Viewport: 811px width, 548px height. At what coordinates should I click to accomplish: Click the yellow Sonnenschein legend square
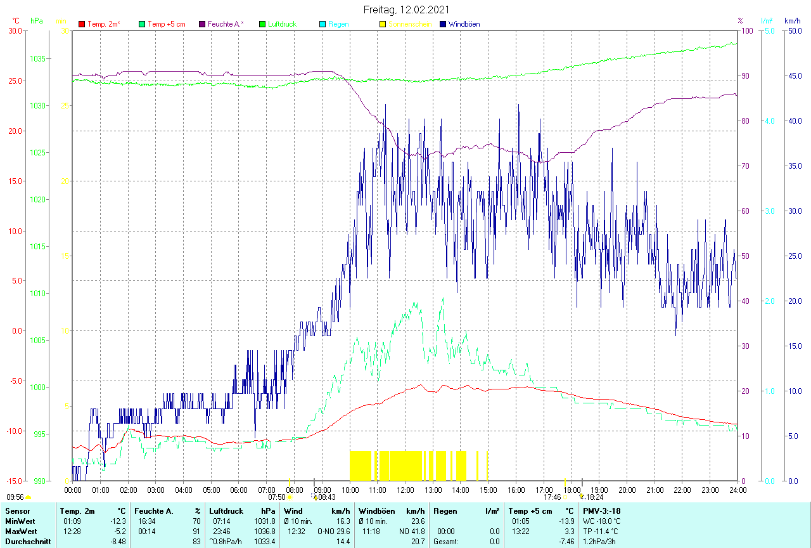click(x=383, y=24)
